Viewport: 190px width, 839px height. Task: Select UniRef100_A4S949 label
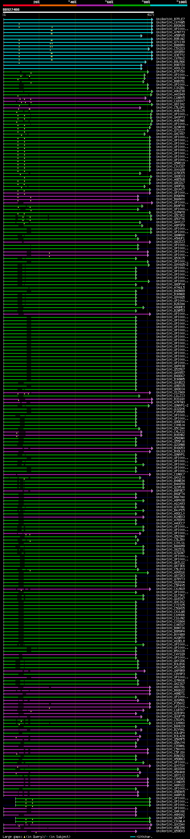[x=170, y=94]
